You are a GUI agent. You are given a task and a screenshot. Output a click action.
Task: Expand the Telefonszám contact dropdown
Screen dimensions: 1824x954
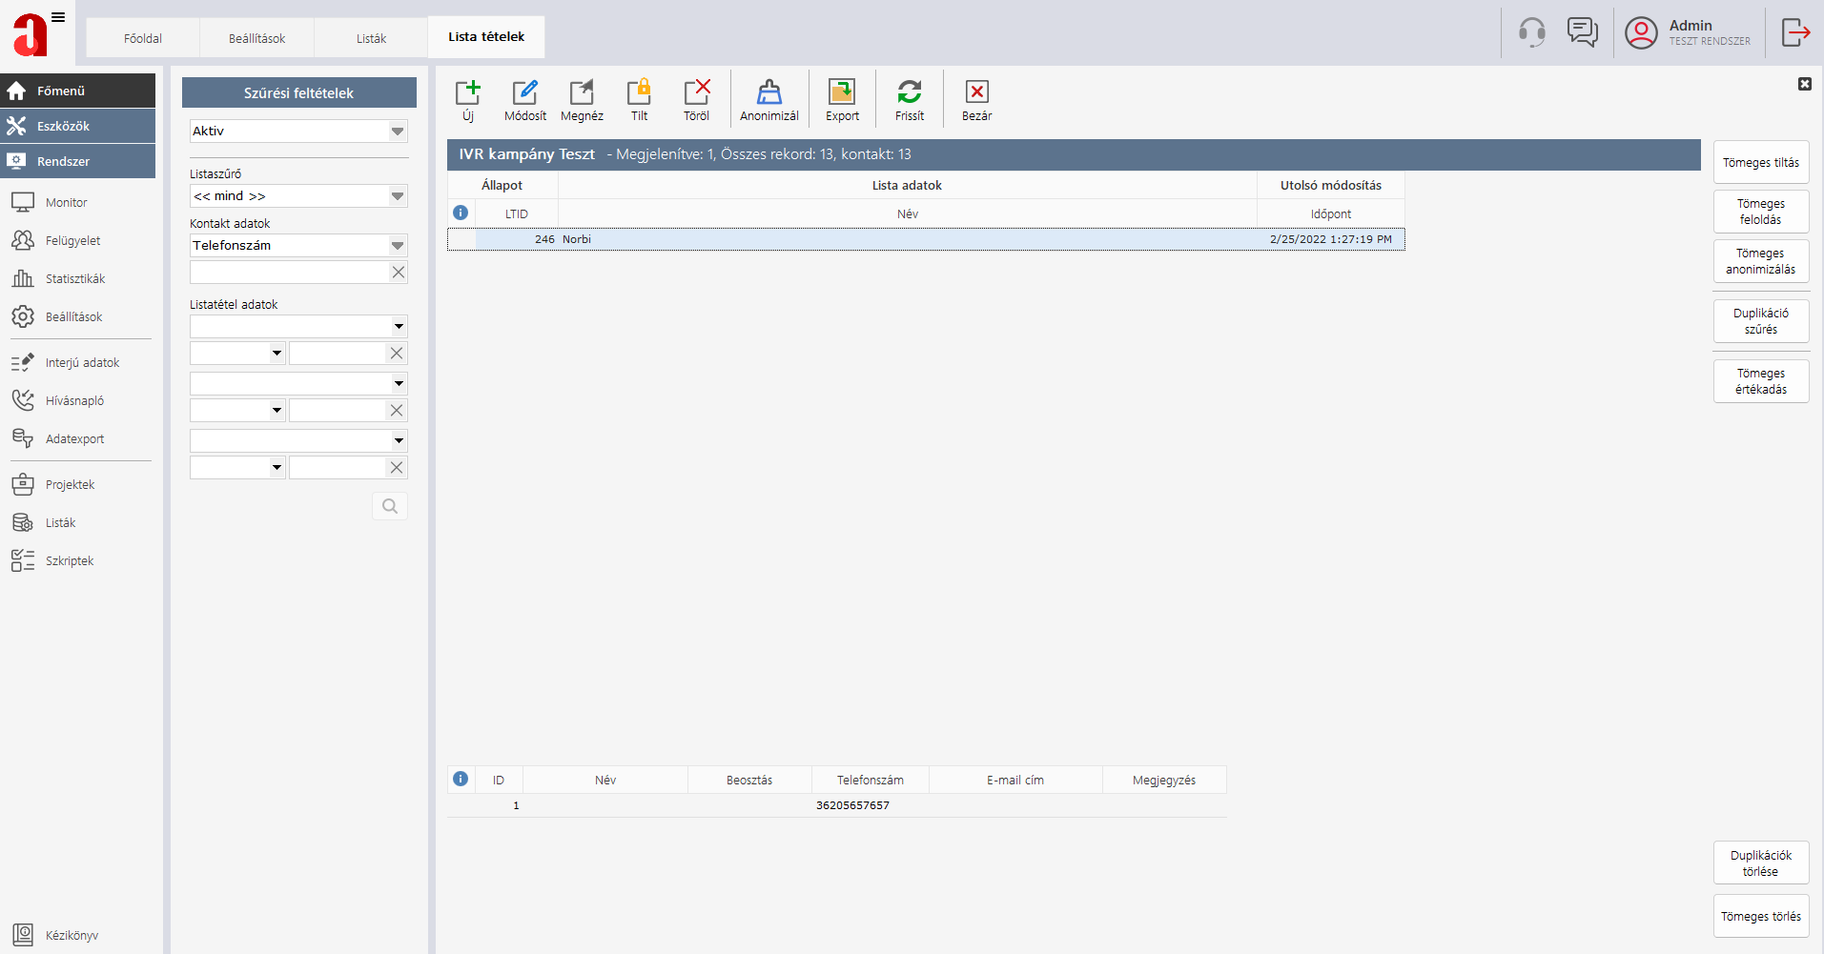(398, 246)
